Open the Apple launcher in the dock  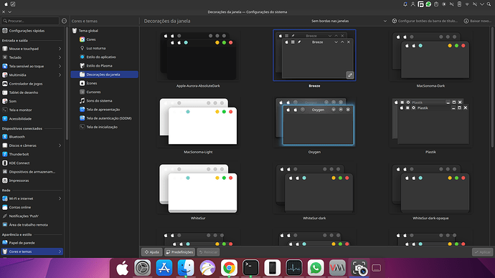click(123, 268)
